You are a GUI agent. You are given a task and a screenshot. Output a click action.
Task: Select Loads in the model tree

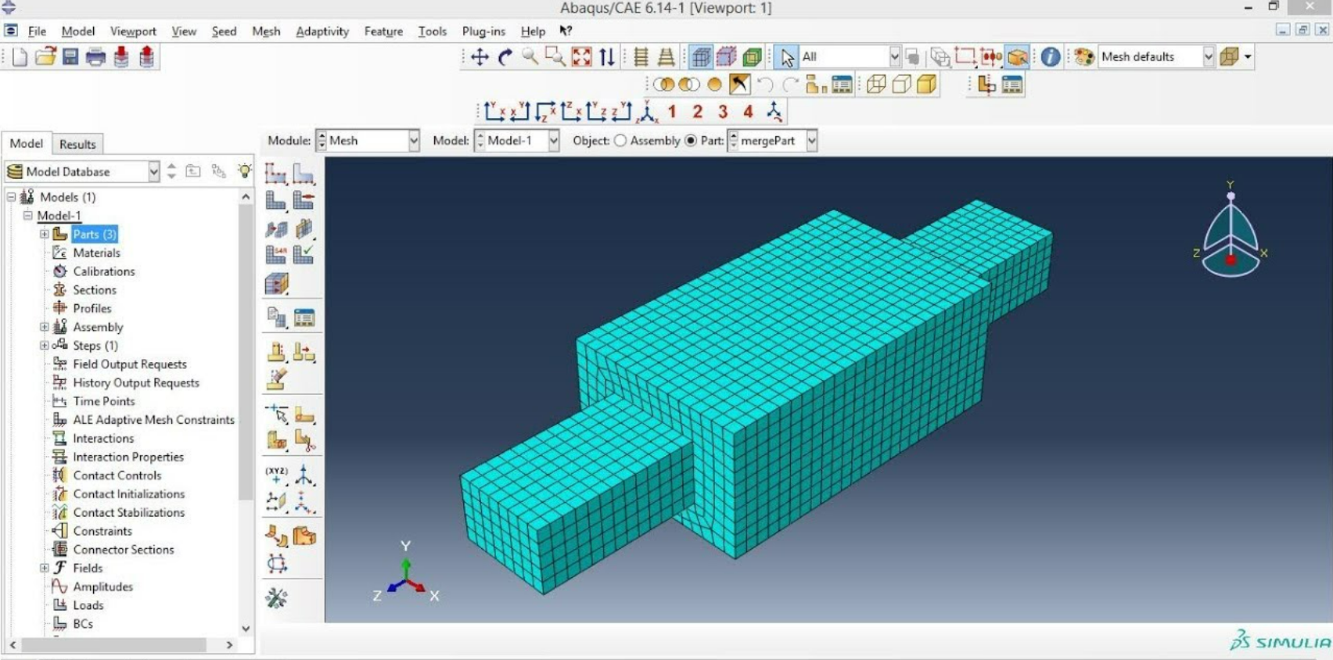click(x=88, y=605)
